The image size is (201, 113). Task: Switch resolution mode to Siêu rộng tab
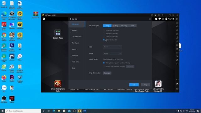coord(124,26)
